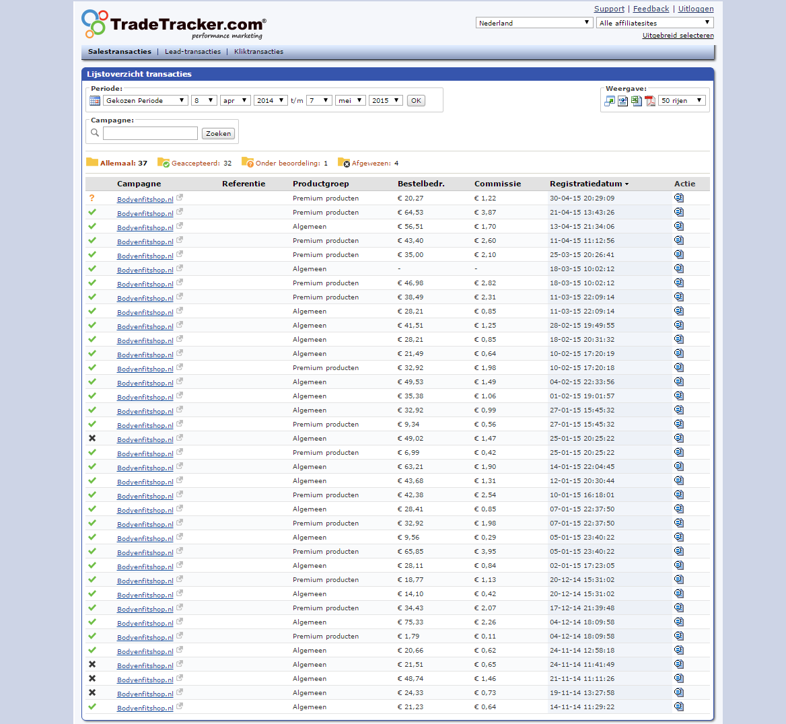Click the registration date 12-01-15 20:30:44
Screen dimensions: 786x724
pyautogui.click(x=582, y=480)
